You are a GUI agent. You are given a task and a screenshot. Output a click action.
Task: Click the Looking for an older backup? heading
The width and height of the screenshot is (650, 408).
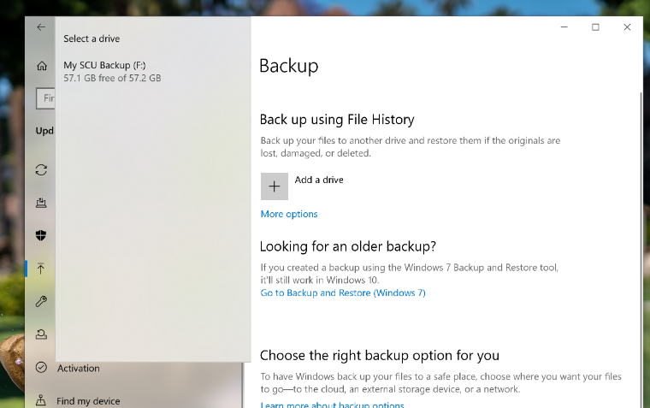click(x=348, y=246)
